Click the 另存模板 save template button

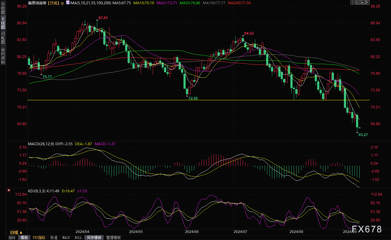pyautogui.click(x=94, y=238)
